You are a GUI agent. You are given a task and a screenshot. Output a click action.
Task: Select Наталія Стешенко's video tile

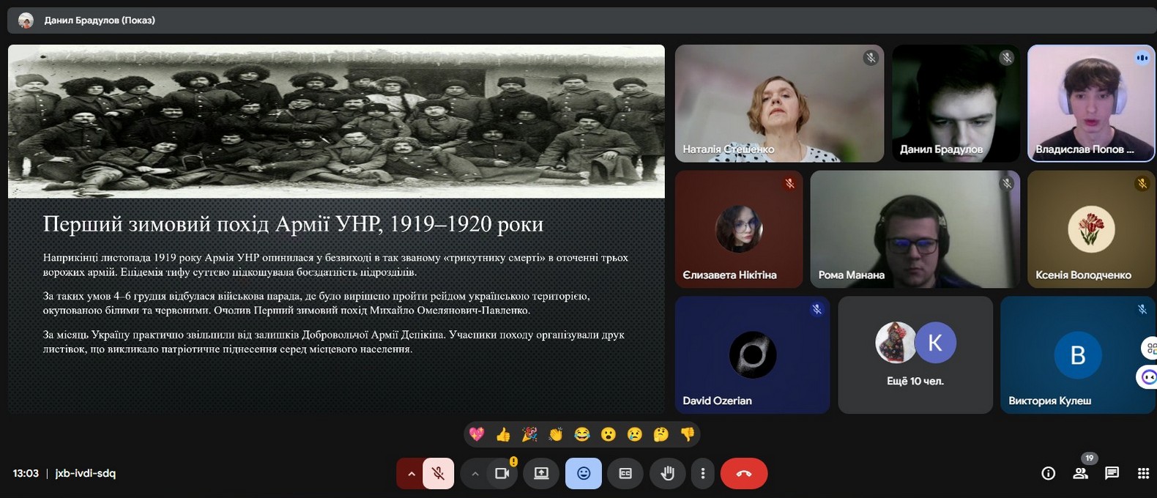pos(779,103)
